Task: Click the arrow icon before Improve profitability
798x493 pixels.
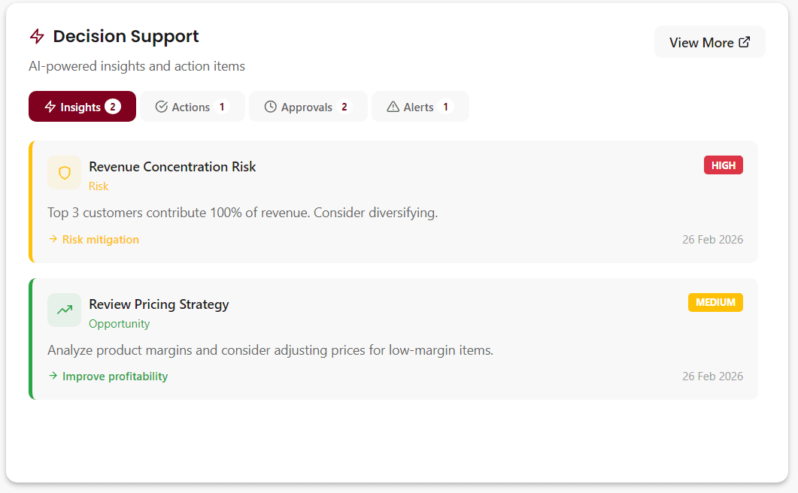Action: (52, 376)
